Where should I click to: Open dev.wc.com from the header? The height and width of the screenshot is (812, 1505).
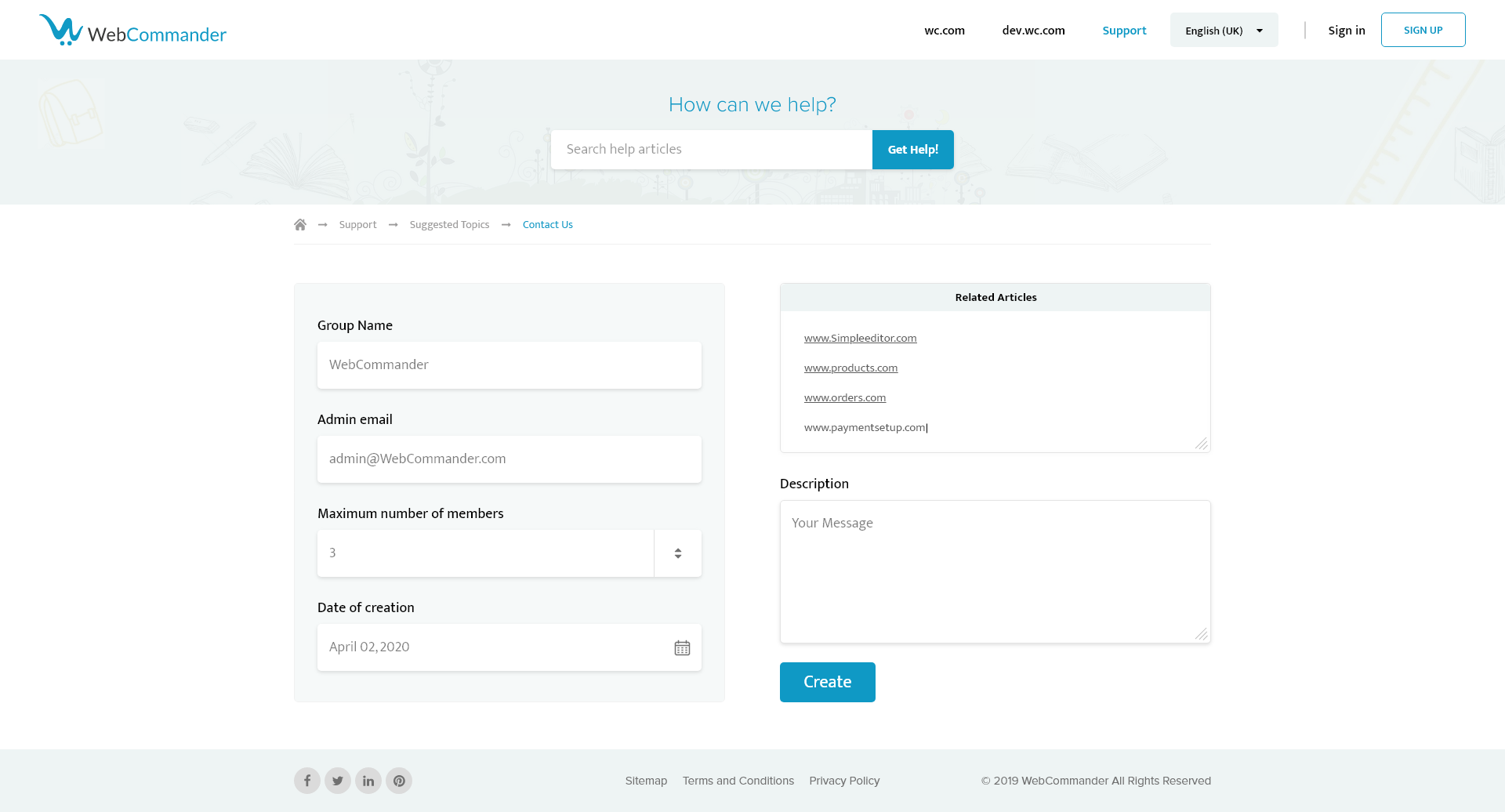point(1033,31)
